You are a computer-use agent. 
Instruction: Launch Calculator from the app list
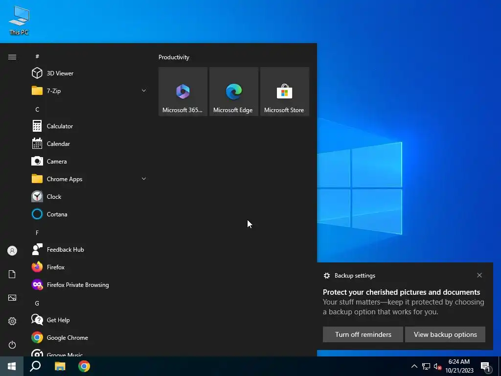pos(90,126)
